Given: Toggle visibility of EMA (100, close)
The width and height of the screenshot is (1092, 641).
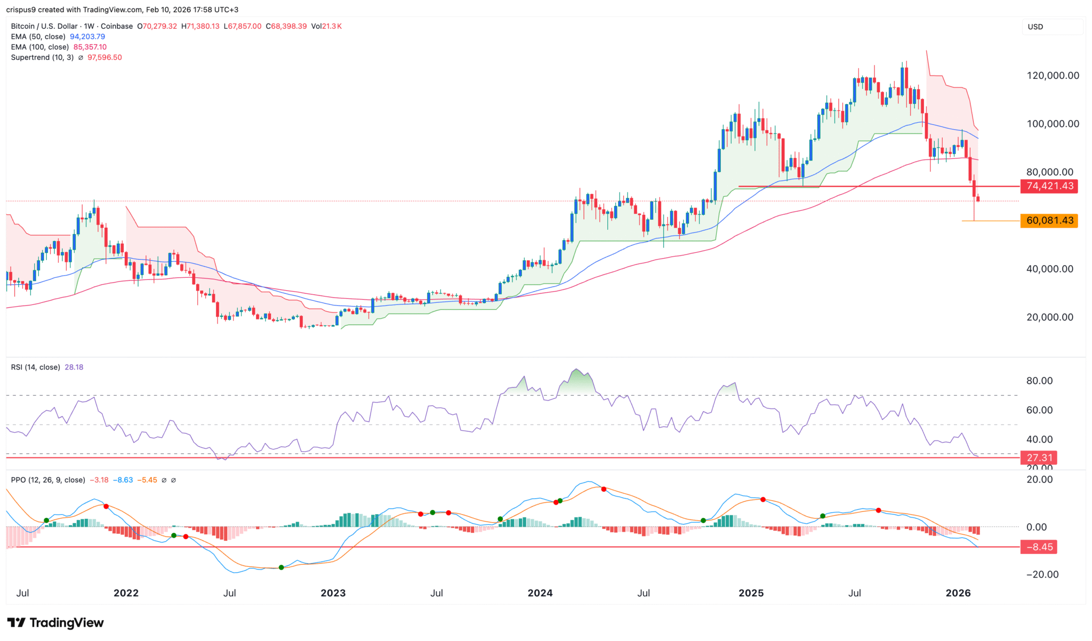Looking at the screenshot, I should tap(39, 47).
